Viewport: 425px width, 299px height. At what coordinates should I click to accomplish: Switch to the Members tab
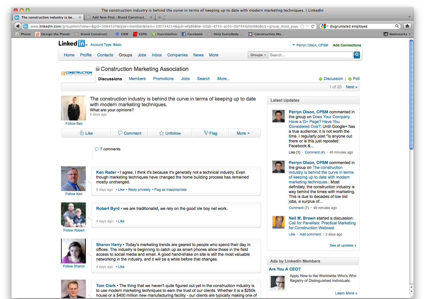point(137,79)
